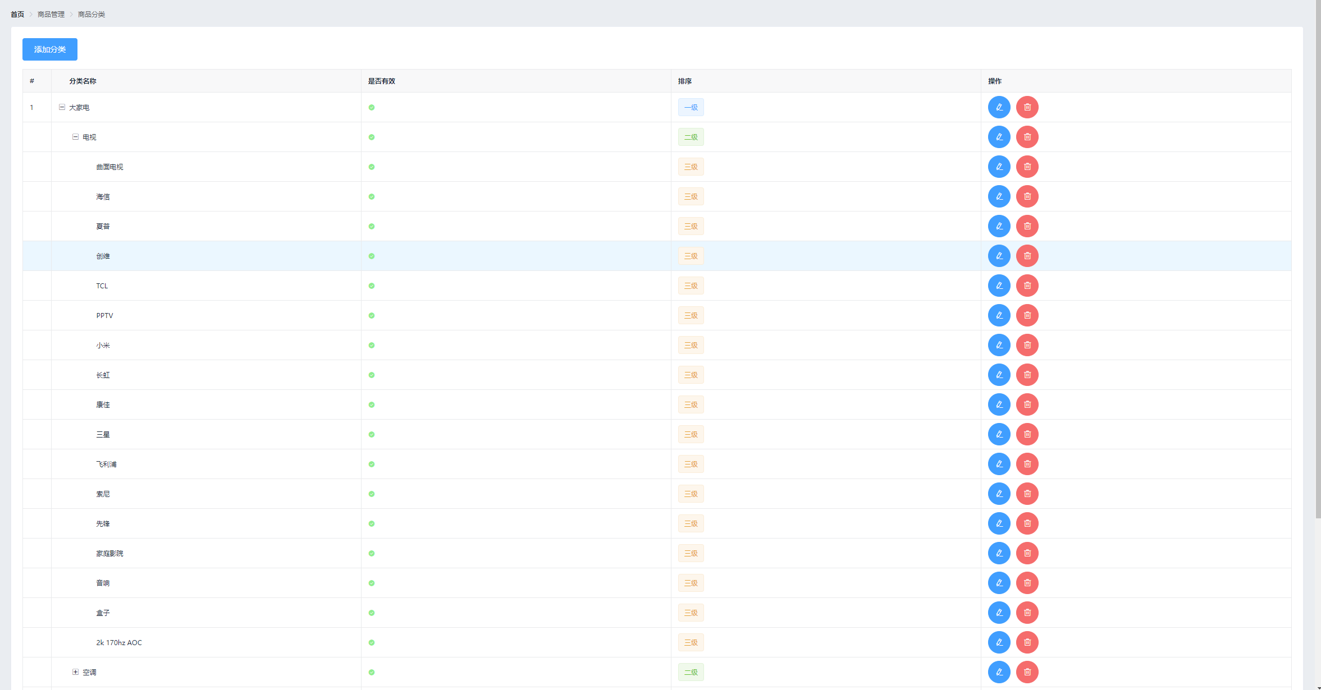This screenshot has width=1321, height=690.
Task: Delete the 盒子 category
Action: 1027,613
